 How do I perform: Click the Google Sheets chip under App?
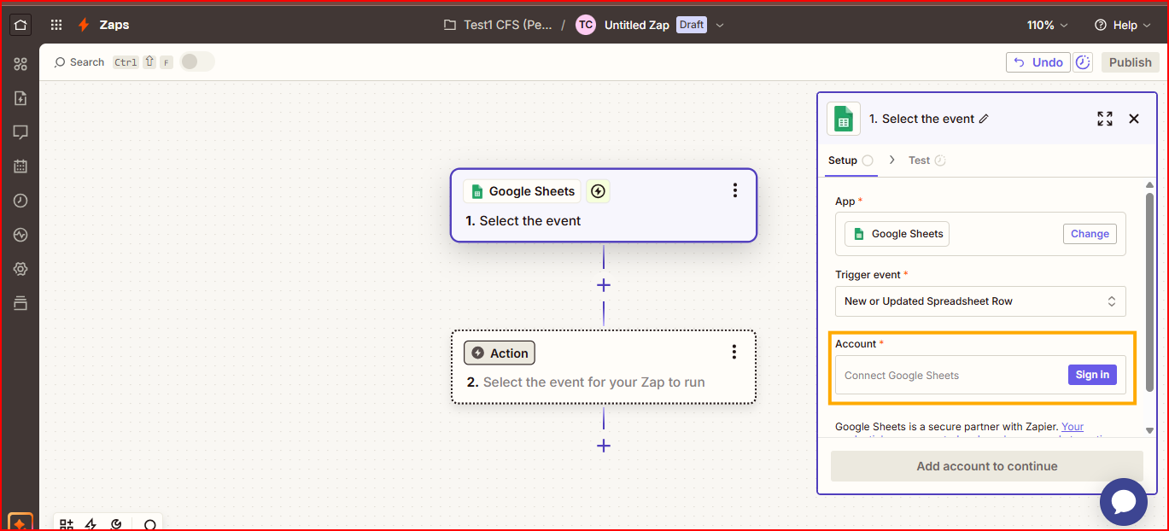point(897,234)
